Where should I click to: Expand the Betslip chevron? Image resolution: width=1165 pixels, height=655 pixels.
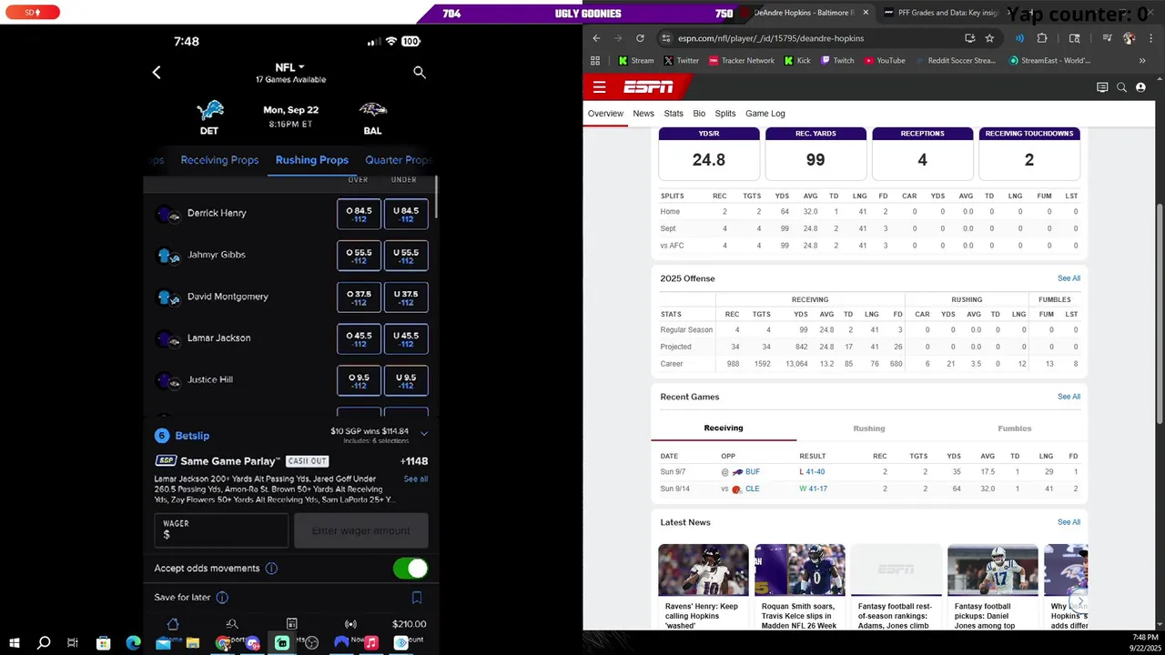click(x=424, y=434)
